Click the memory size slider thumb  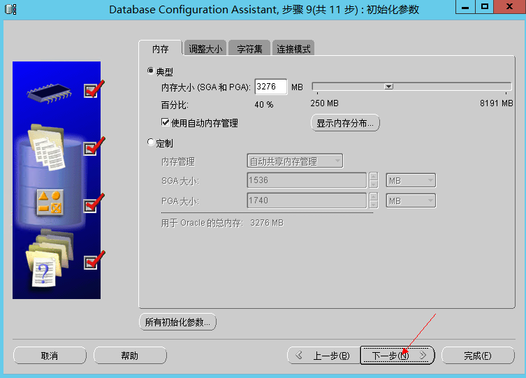pyautogui.click(x=389, y=87)
